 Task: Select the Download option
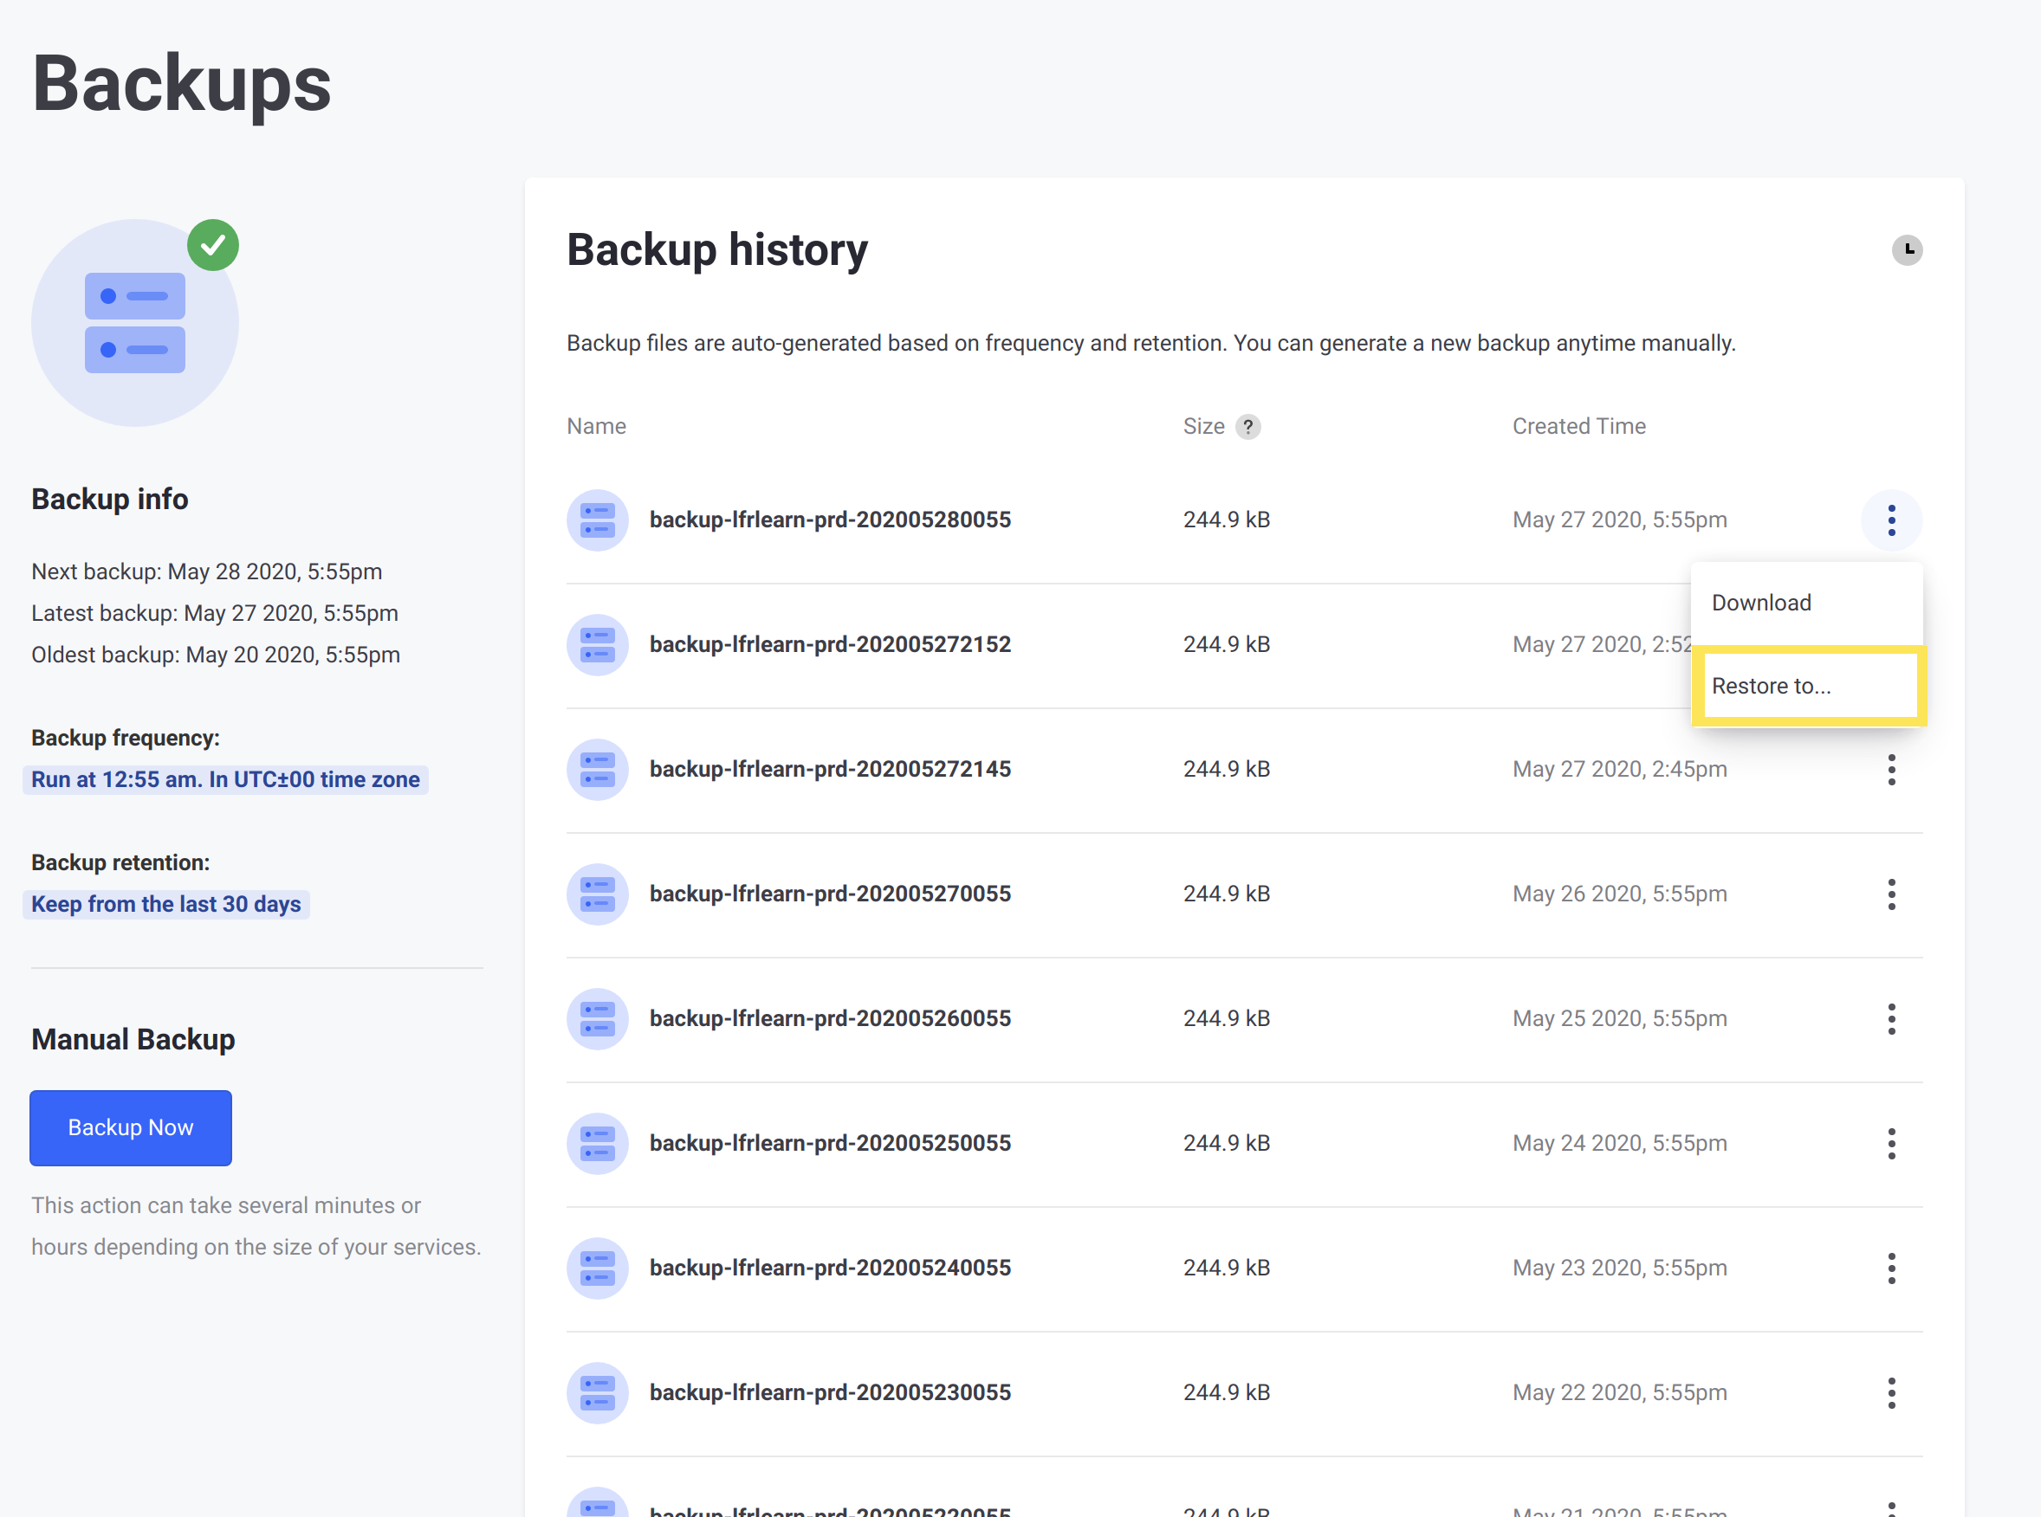pos(1762,603)
